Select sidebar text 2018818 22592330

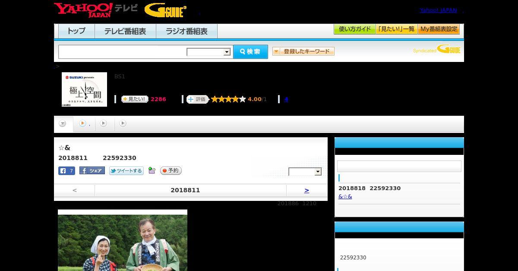370,188
